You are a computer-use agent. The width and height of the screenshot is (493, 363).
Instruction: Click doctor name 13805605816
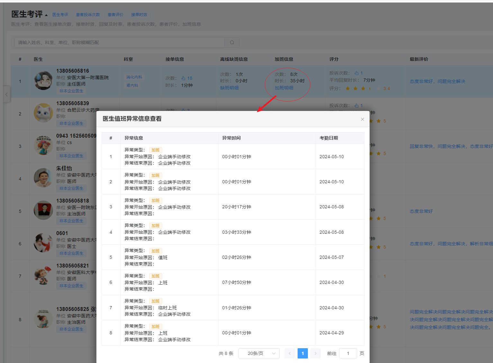tap(73, 71)
